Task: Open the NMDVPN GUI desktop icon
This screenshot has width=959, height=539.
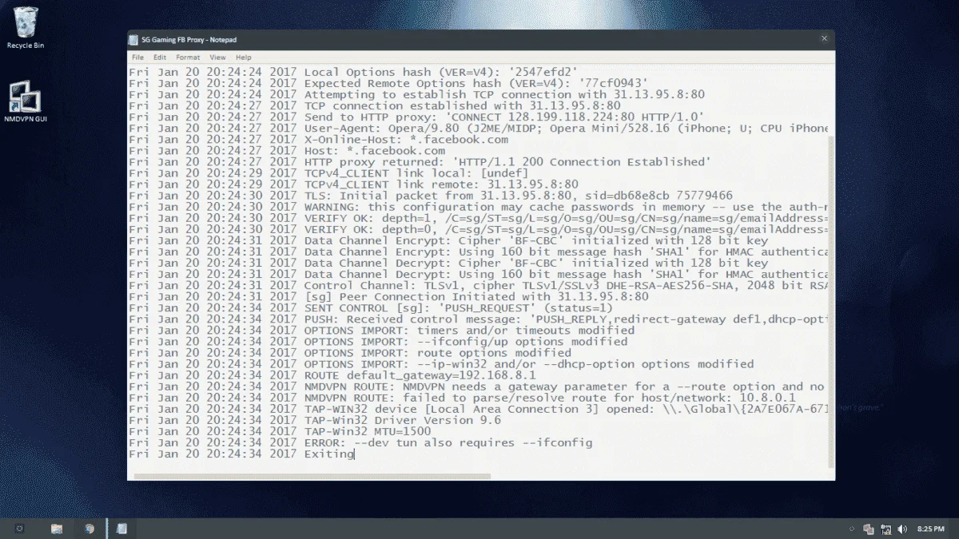Action: 26,101
